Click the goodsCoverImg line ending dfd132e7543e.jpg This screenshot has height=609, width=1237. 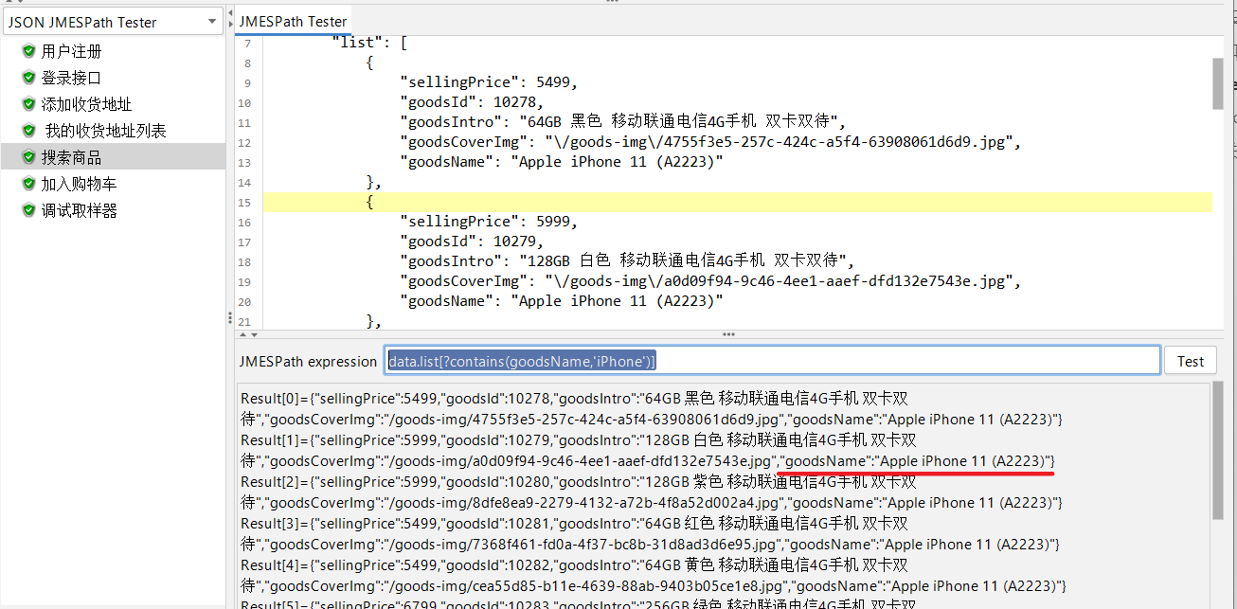pyautogui.click(x=710, y=281)
